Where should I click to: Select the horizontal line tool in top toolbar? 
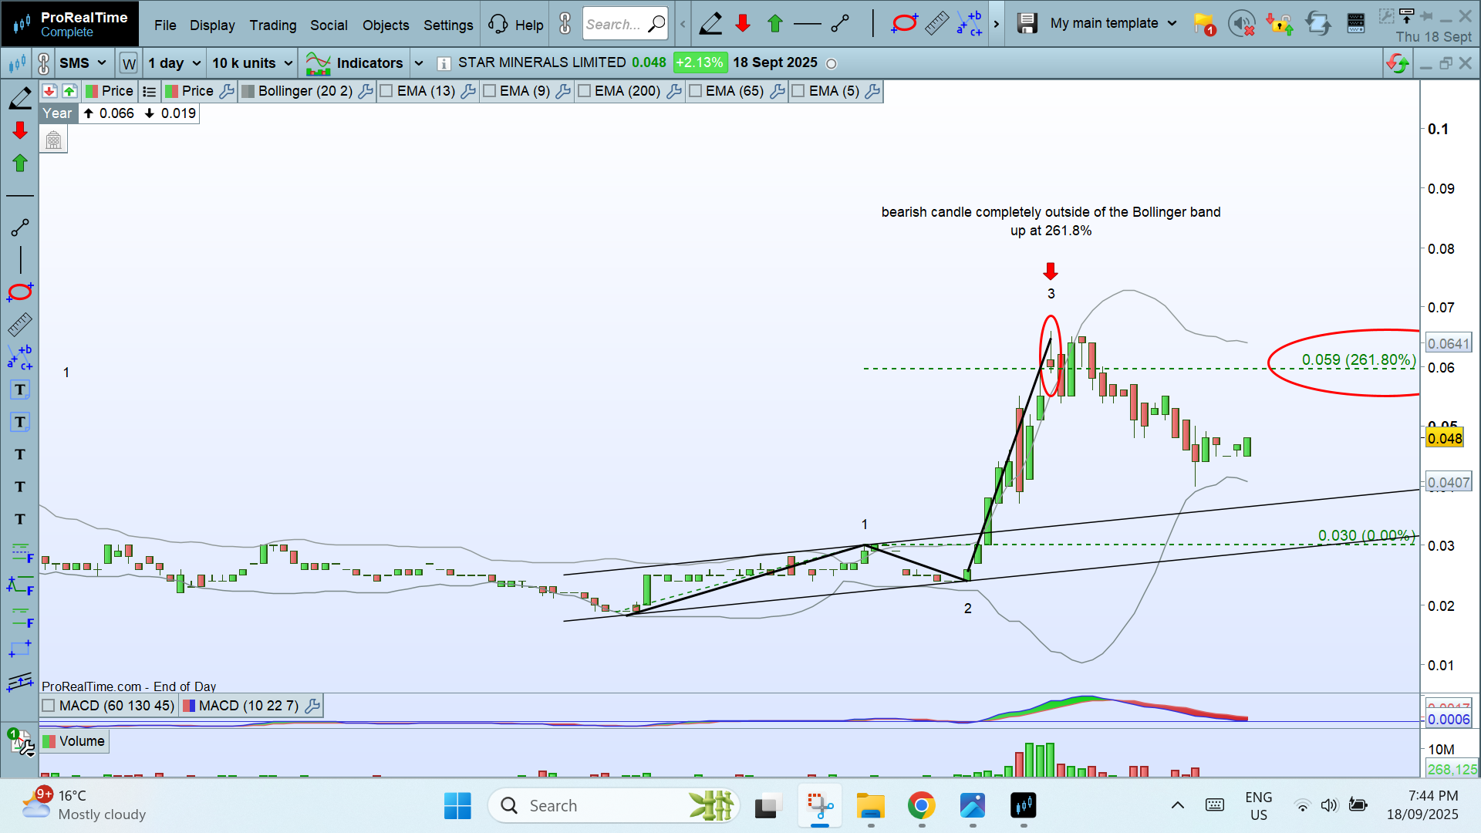(808, 24)
